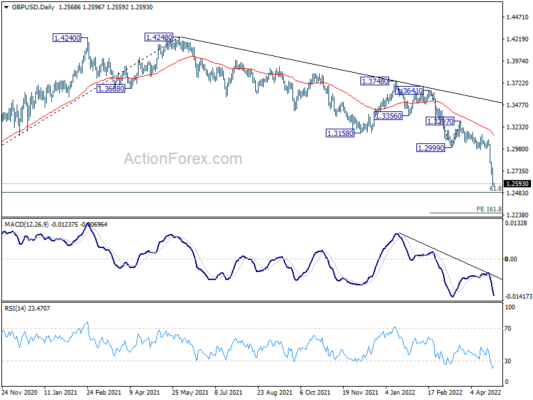533x400 pixels.
Task: Click the current price tag 1.25930
Action: point(517,184)
